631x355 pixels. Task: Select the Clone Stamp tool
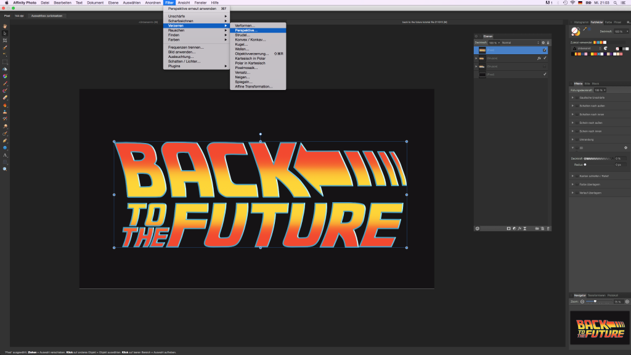[x=5, y=112]
